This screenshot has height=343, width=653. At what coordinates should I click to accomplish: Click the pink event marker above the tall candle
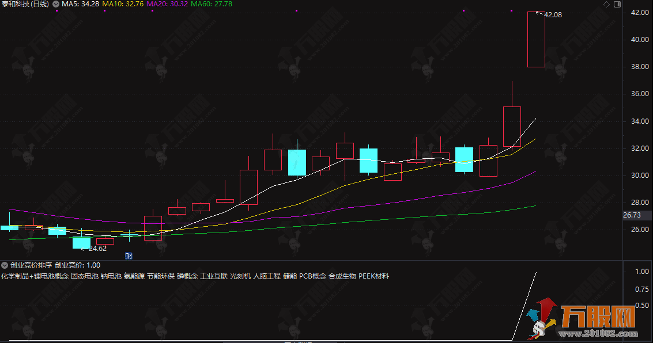click(511, 10)
